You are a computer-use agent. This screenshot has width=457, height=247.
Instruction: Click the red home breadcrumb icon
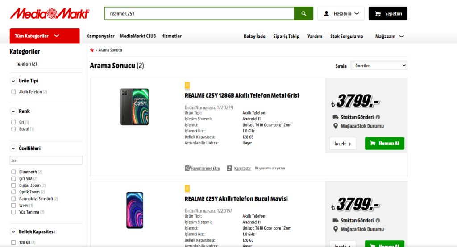click(92, 50)
